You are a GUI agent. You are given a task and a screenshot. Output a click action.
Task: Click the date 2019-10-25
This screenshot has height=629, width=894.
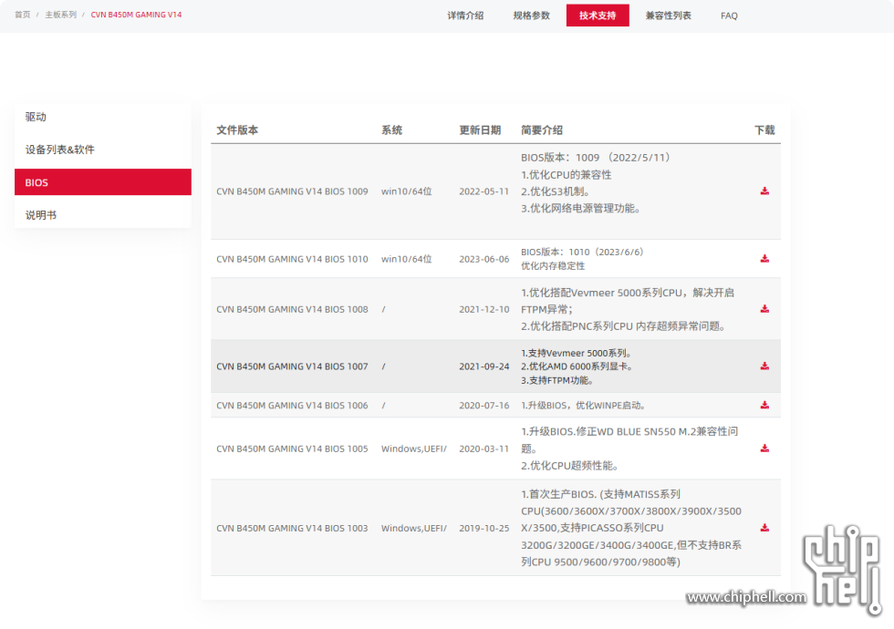[484, 528]
